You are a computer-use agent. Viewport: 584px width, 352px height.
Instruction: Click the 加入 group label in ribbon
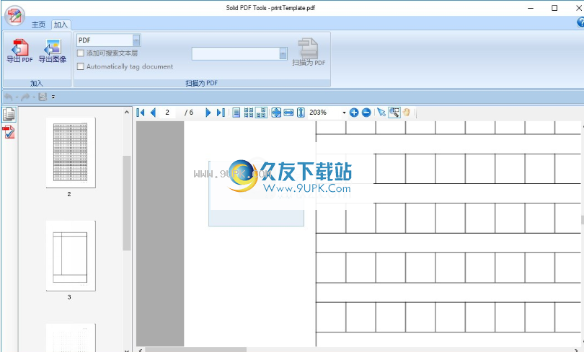37,84
